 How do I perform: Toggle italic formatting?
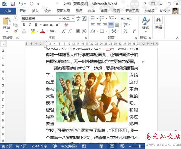tap(30, 25)
